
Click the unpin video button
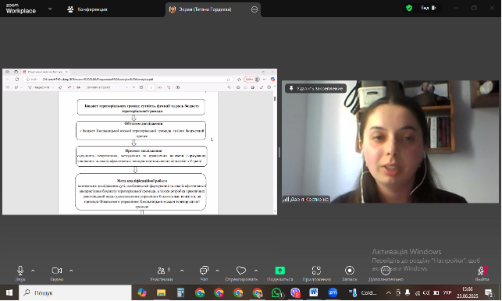coord(315,88)
